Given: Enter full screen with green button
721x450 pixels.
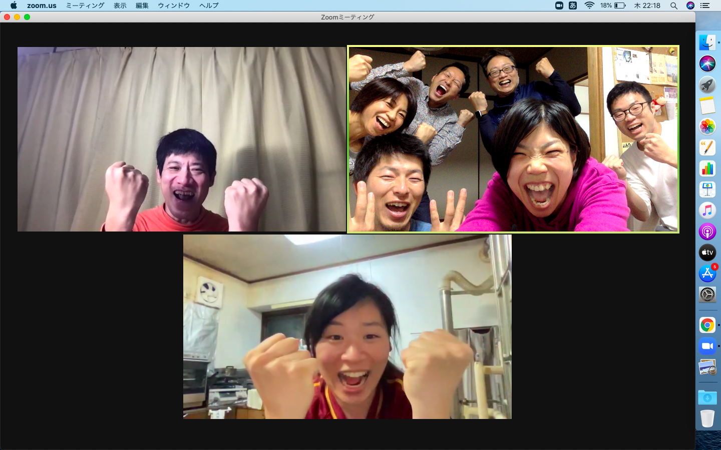Looking at the screenshot, I should [27, 17].
